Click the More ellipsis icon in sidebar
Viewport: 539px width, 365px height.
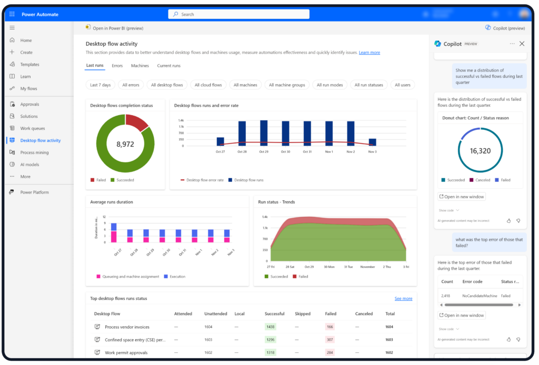[12, 176]
